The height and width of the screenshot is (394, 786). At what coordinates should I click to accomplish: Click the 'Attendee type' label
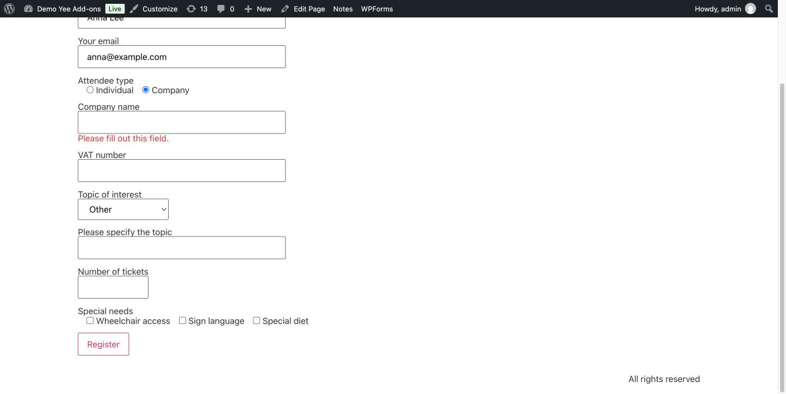click(x=106, y=81)
